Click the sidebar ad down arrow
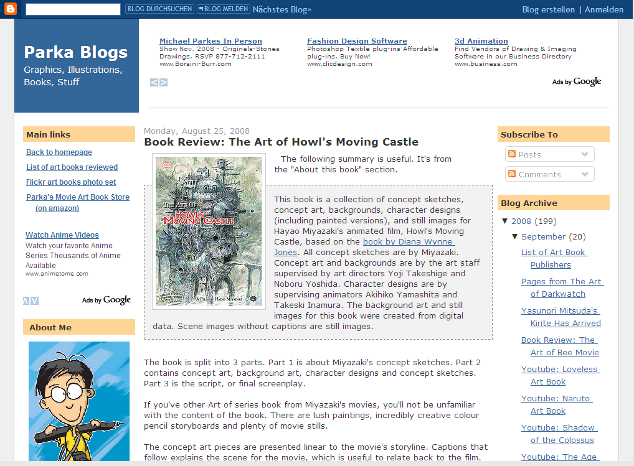This screenshot has width=634, height=466. 35,301
